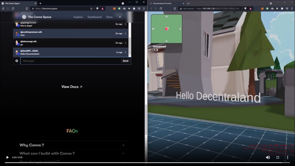
Task: Click green extension icon in Convo window
Action: 119,8
